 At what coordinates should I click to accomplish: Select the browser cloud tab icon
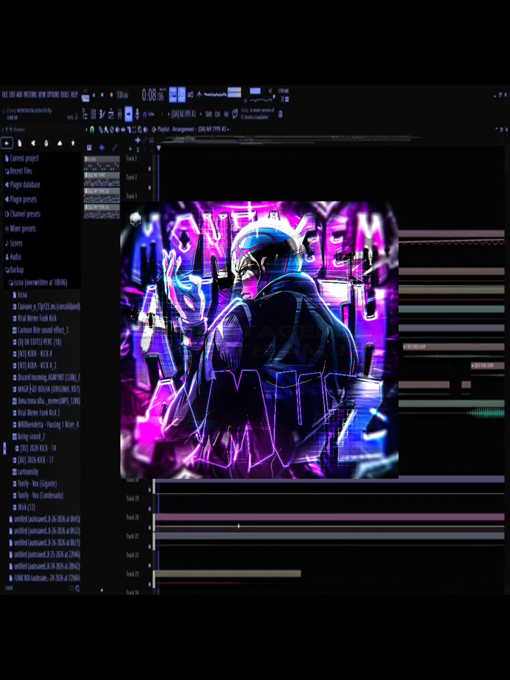pyautogui.click(x=60, y=143)
